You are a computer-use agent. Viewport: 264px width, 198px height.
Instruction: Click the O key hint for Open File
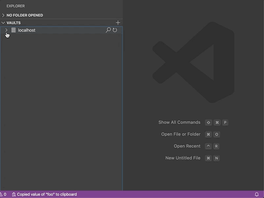[216, 134]
